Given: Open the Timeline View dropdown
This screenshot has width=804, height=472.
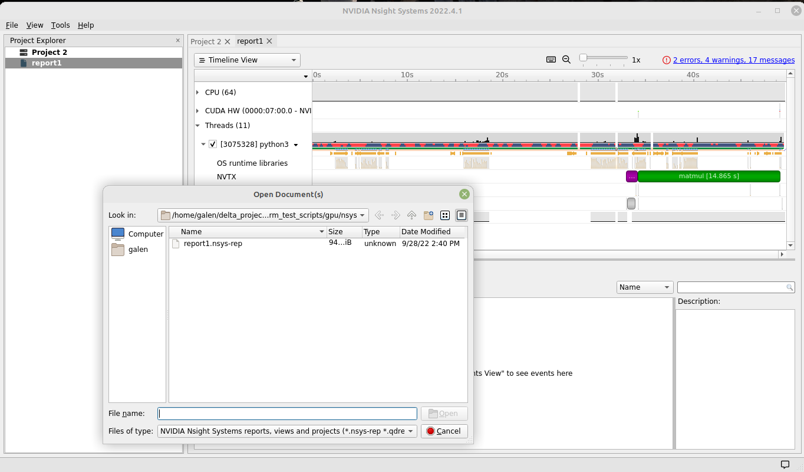Looking at the screenshot, I should pos(247,60).
